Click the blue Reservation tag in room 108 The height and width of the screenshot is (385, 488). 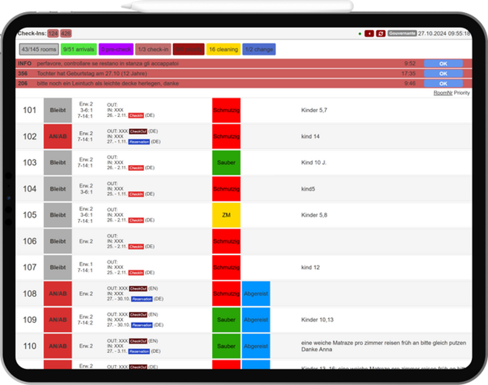tap(142, 299)
